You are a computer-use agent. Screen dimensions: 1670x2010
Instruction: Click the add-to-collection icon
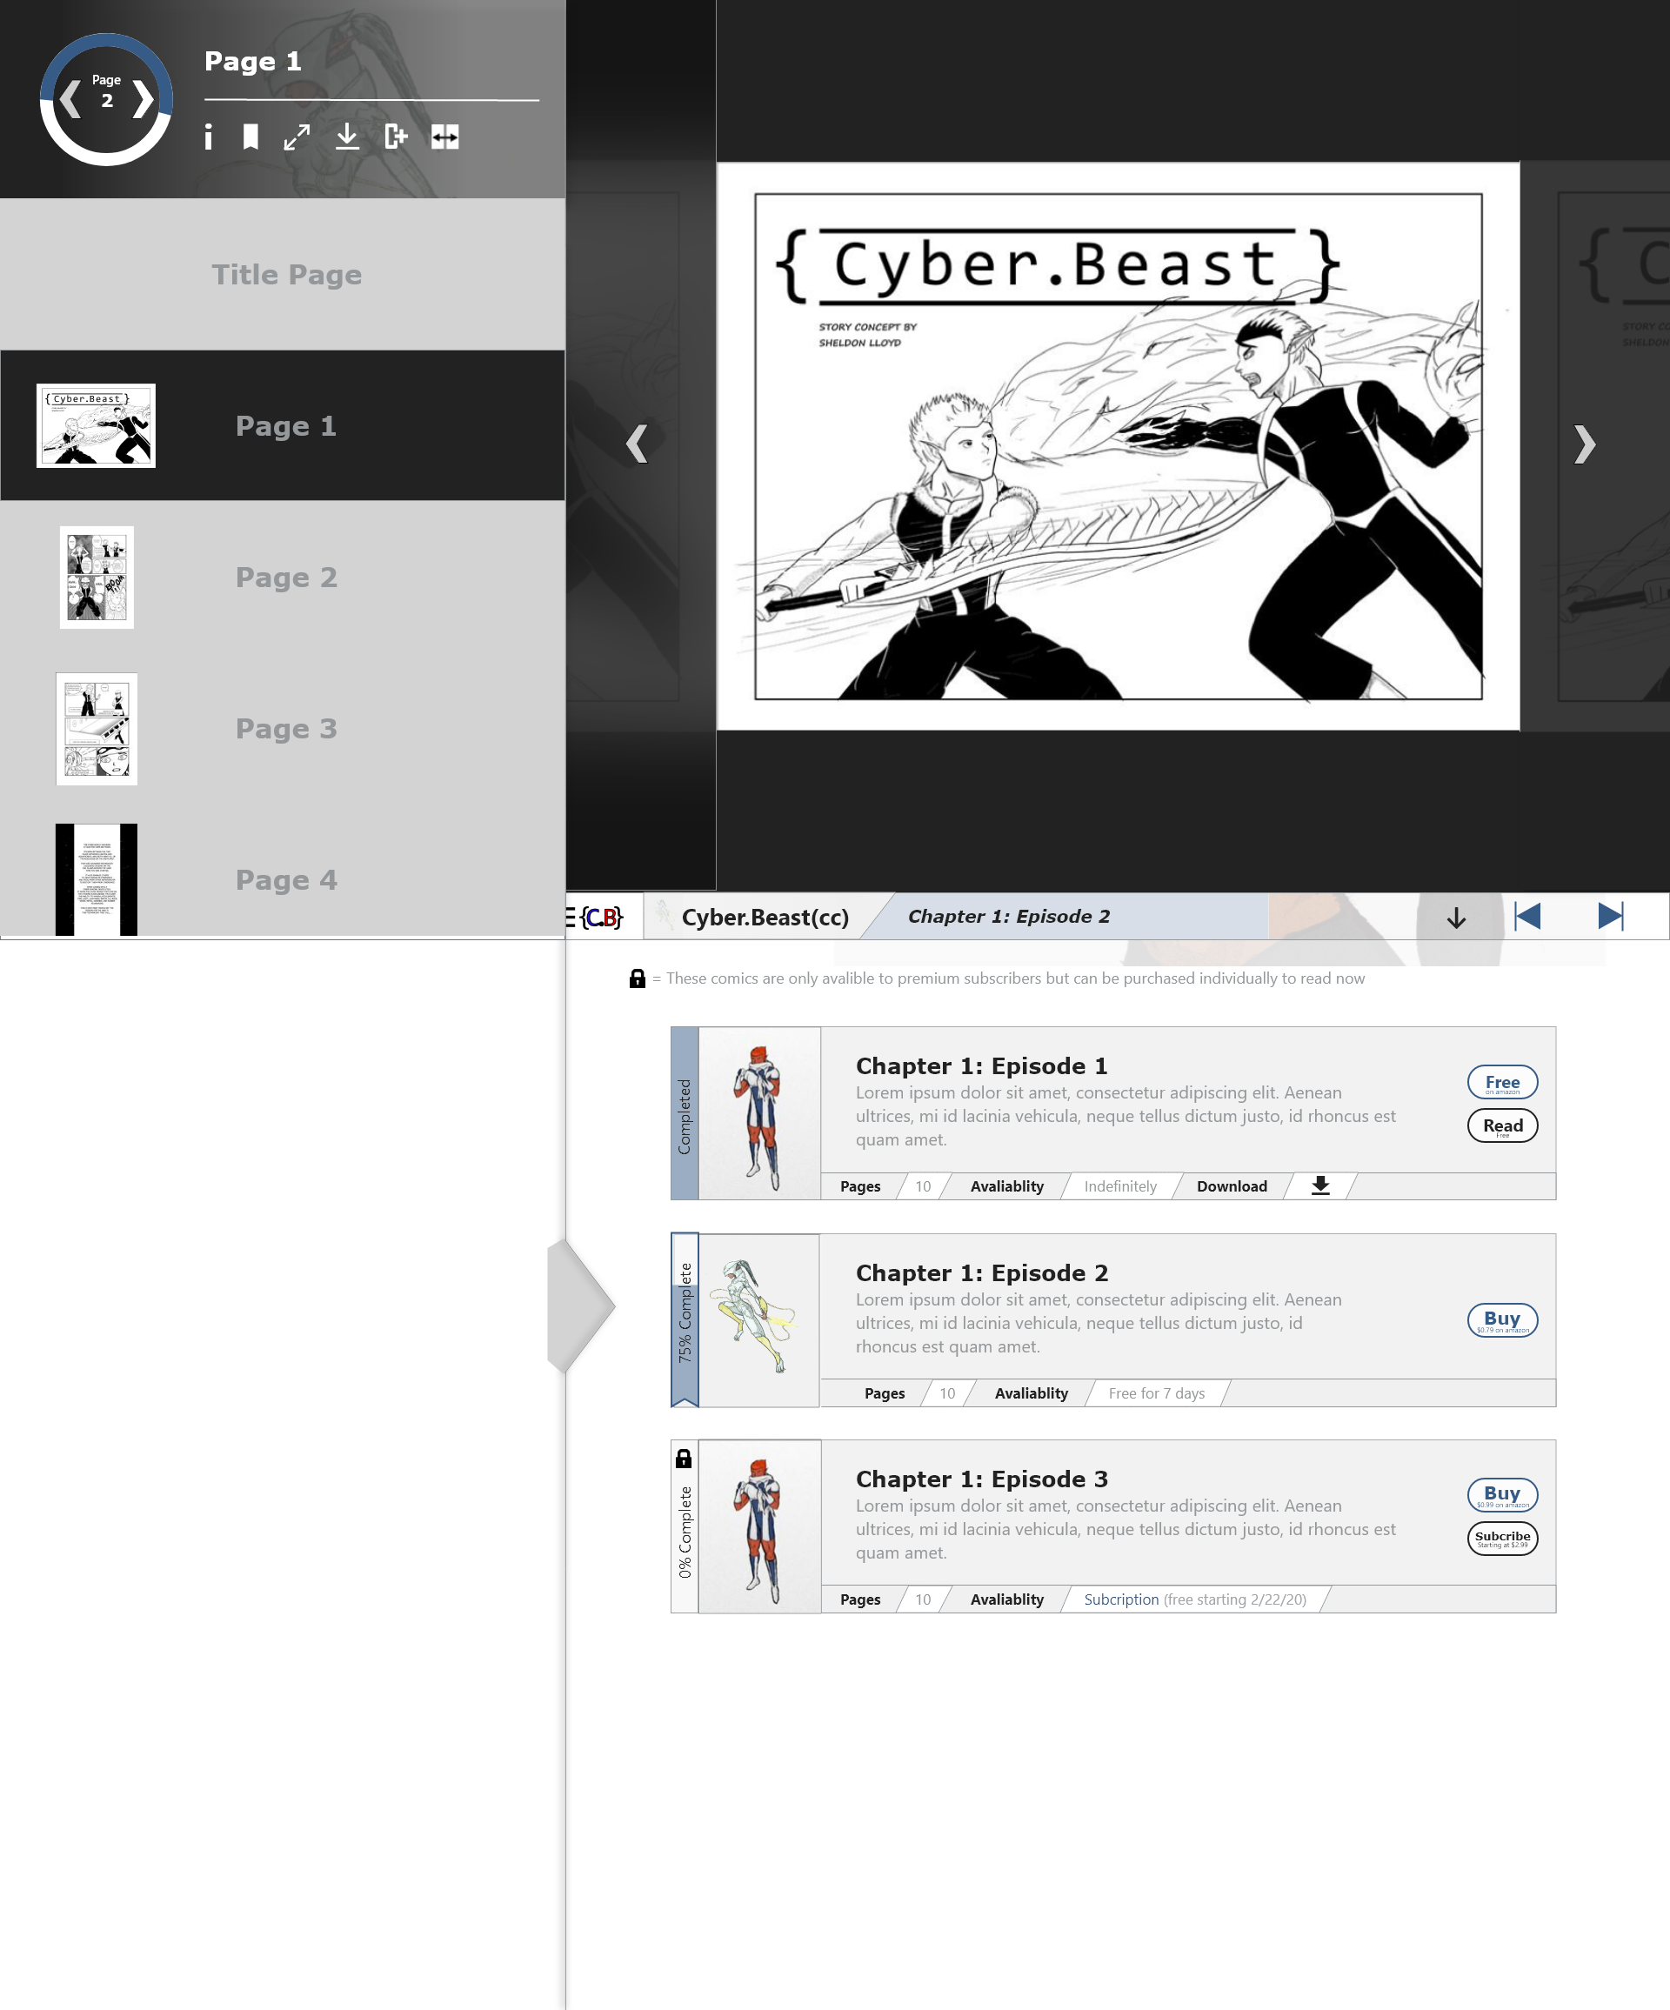point(397,137)
